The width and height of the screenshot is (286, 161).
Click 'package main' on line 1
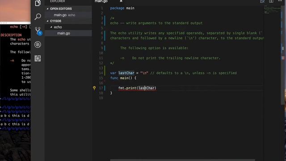[x=122, y=8]
